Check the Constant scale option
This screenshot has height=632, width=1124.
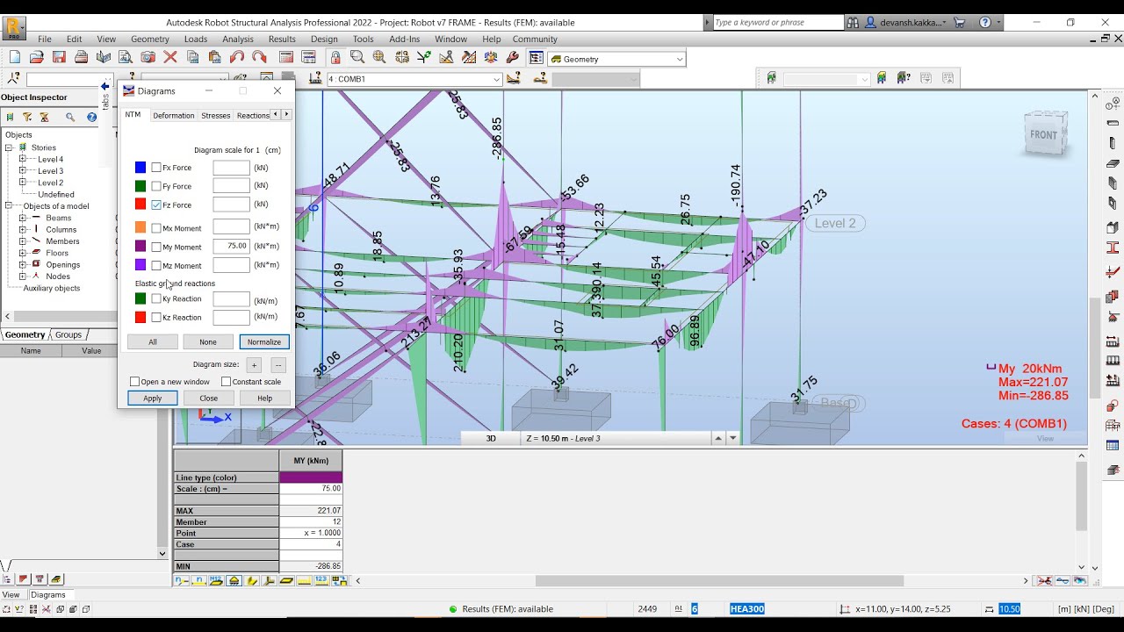[226, 382]
